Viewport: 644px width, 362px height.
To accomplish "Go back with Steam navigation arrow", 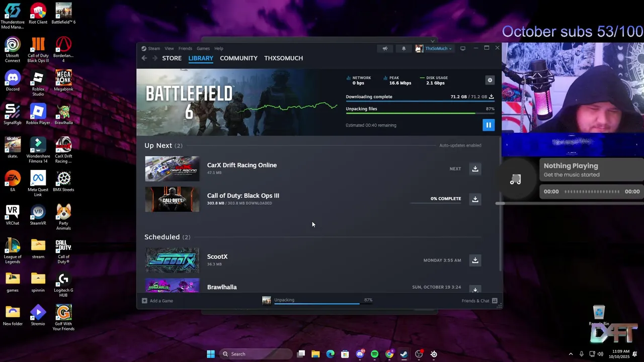I will click(144, 58).
